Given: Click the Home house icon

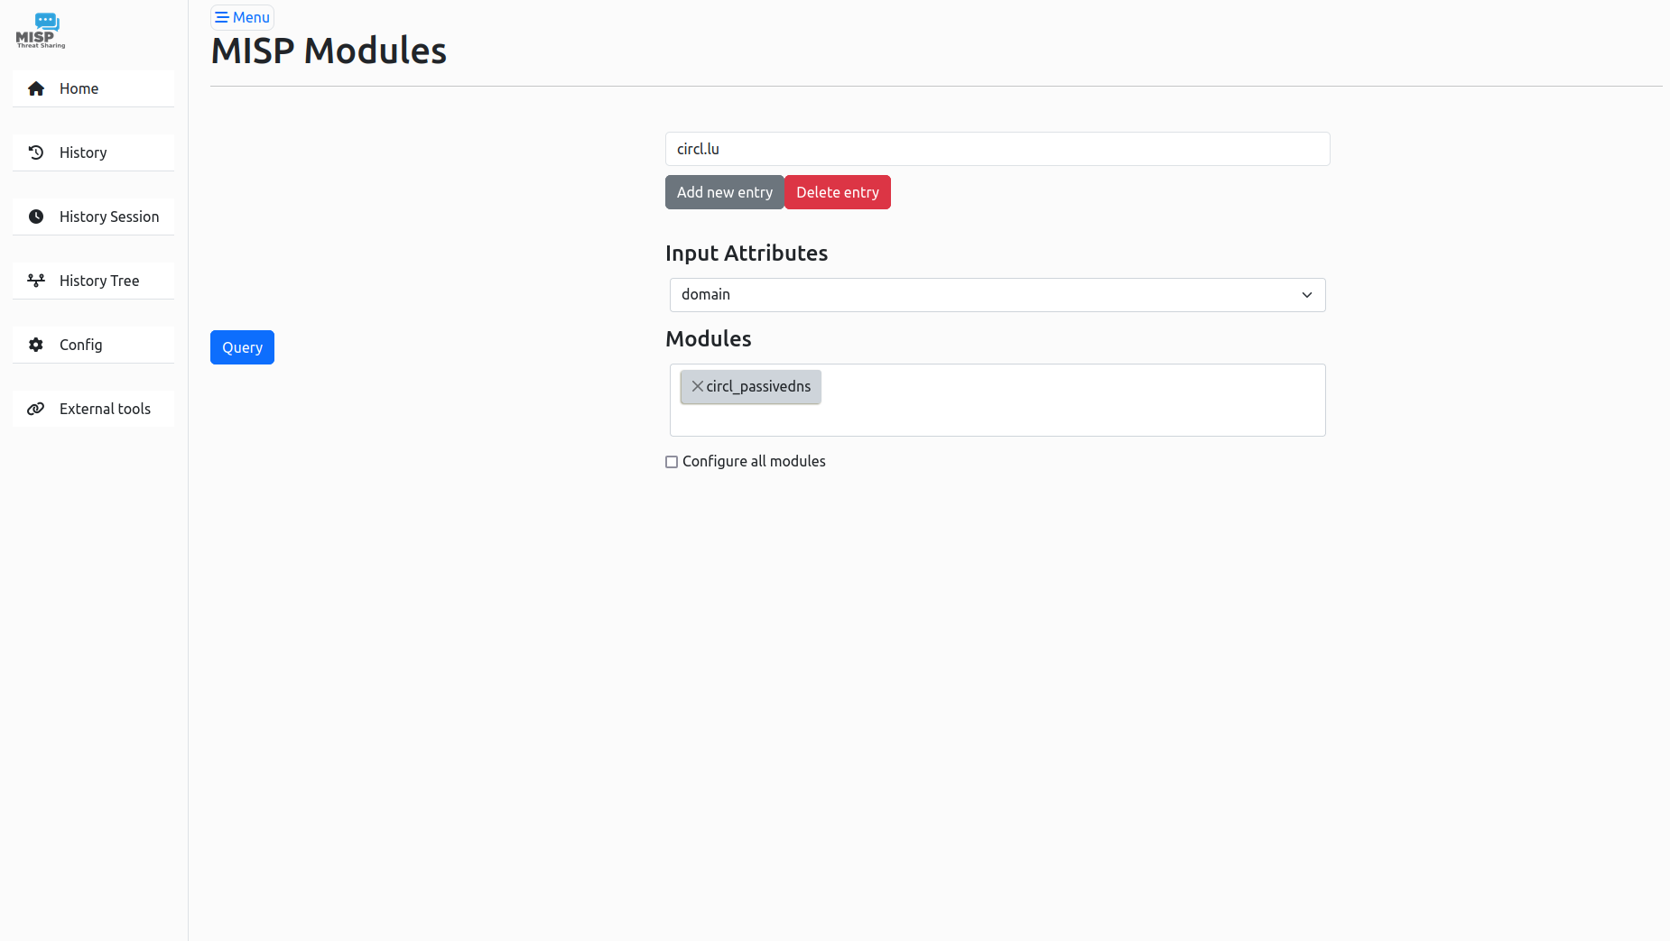Looking at the screenshot, I should [36, 88].
